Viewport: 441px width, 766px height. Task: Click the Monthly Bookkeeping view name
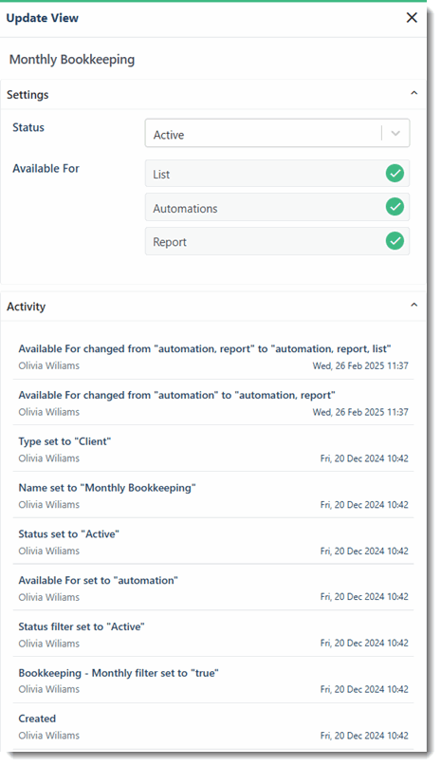72,60
